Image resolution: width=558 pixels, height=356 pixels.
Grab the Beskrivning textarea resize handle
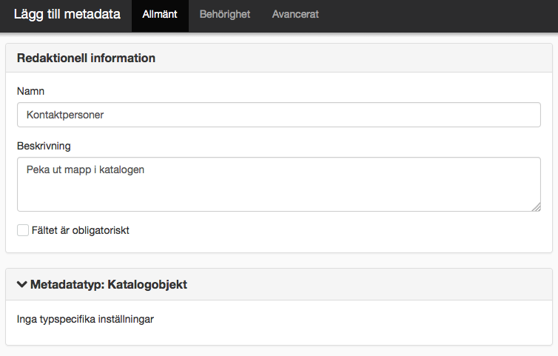(537, 206)
